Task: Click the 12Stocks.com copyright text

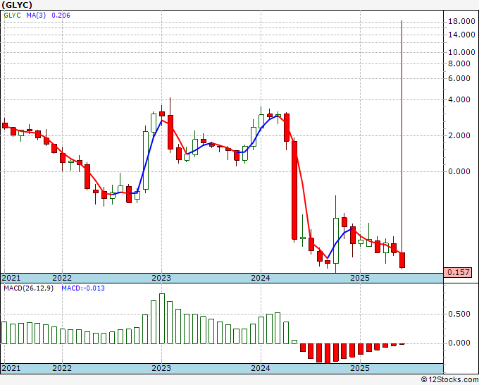Action: pos(449,380)
